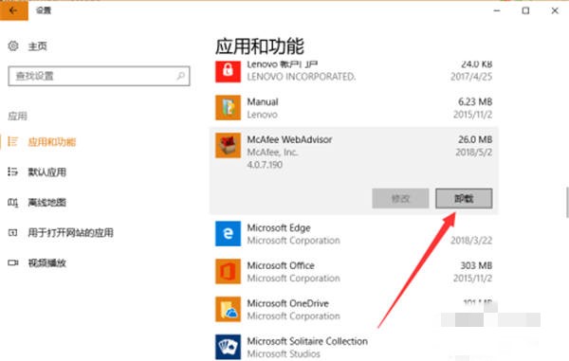
Task: Minimize the settings window
Action: pyautogui.click(x=497, y=10)
